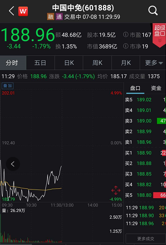Show 市盈 info via its circled i icon
The height and width of the screenshot is (245, 166).
tap(126, 35)
